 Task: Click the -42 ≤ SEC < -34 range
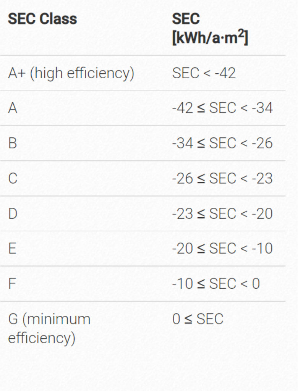222,108
